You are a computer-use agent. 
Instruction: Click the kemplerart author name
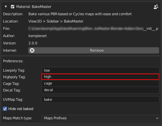click(38, 36)
